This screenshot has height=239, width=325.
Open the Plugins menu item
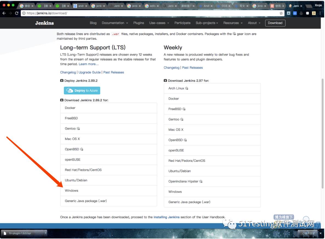tap(139, 23)
